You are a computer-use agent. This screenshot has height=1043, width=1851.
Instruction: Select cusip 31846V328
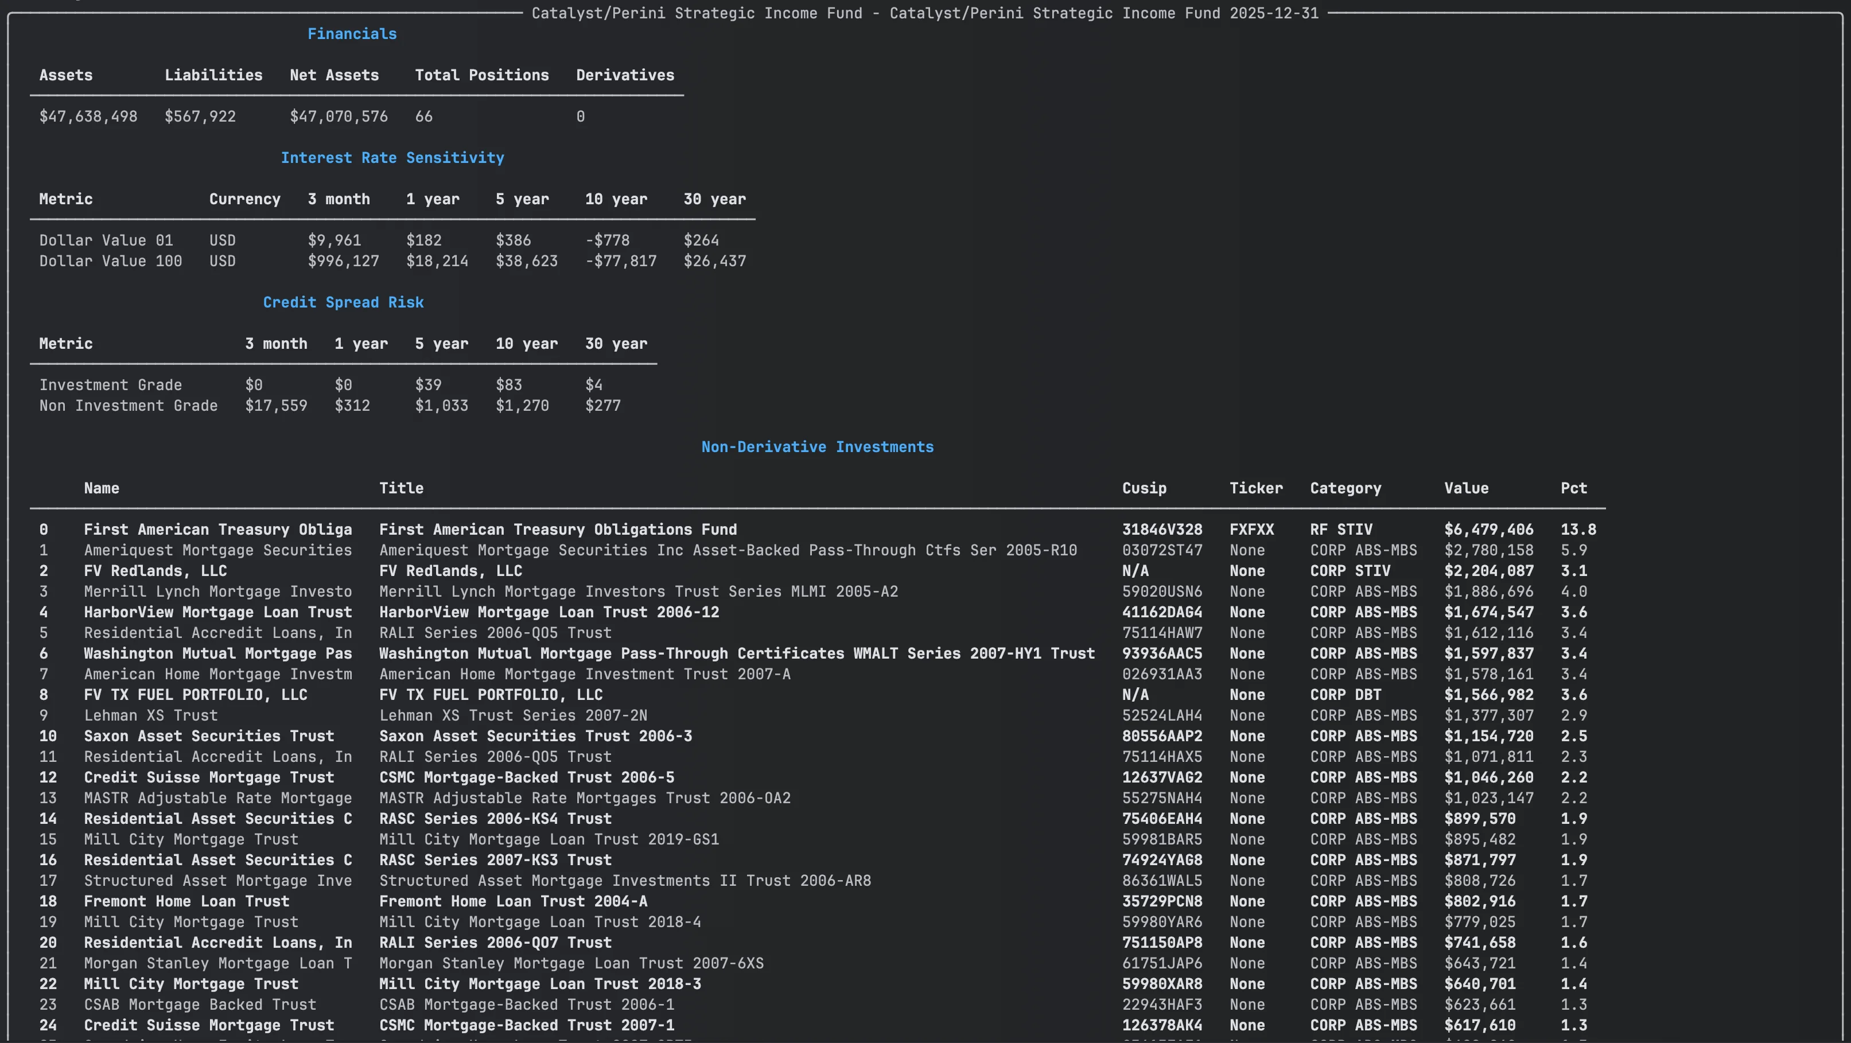[x=1162, y=530]
